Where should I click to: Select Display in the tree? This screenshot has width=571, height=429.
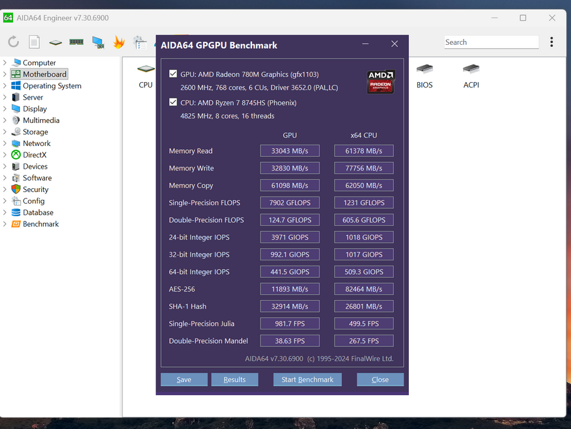(35, 109)
